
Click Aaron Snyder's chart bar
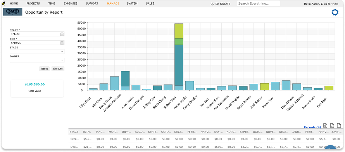[x=190, y=86]
